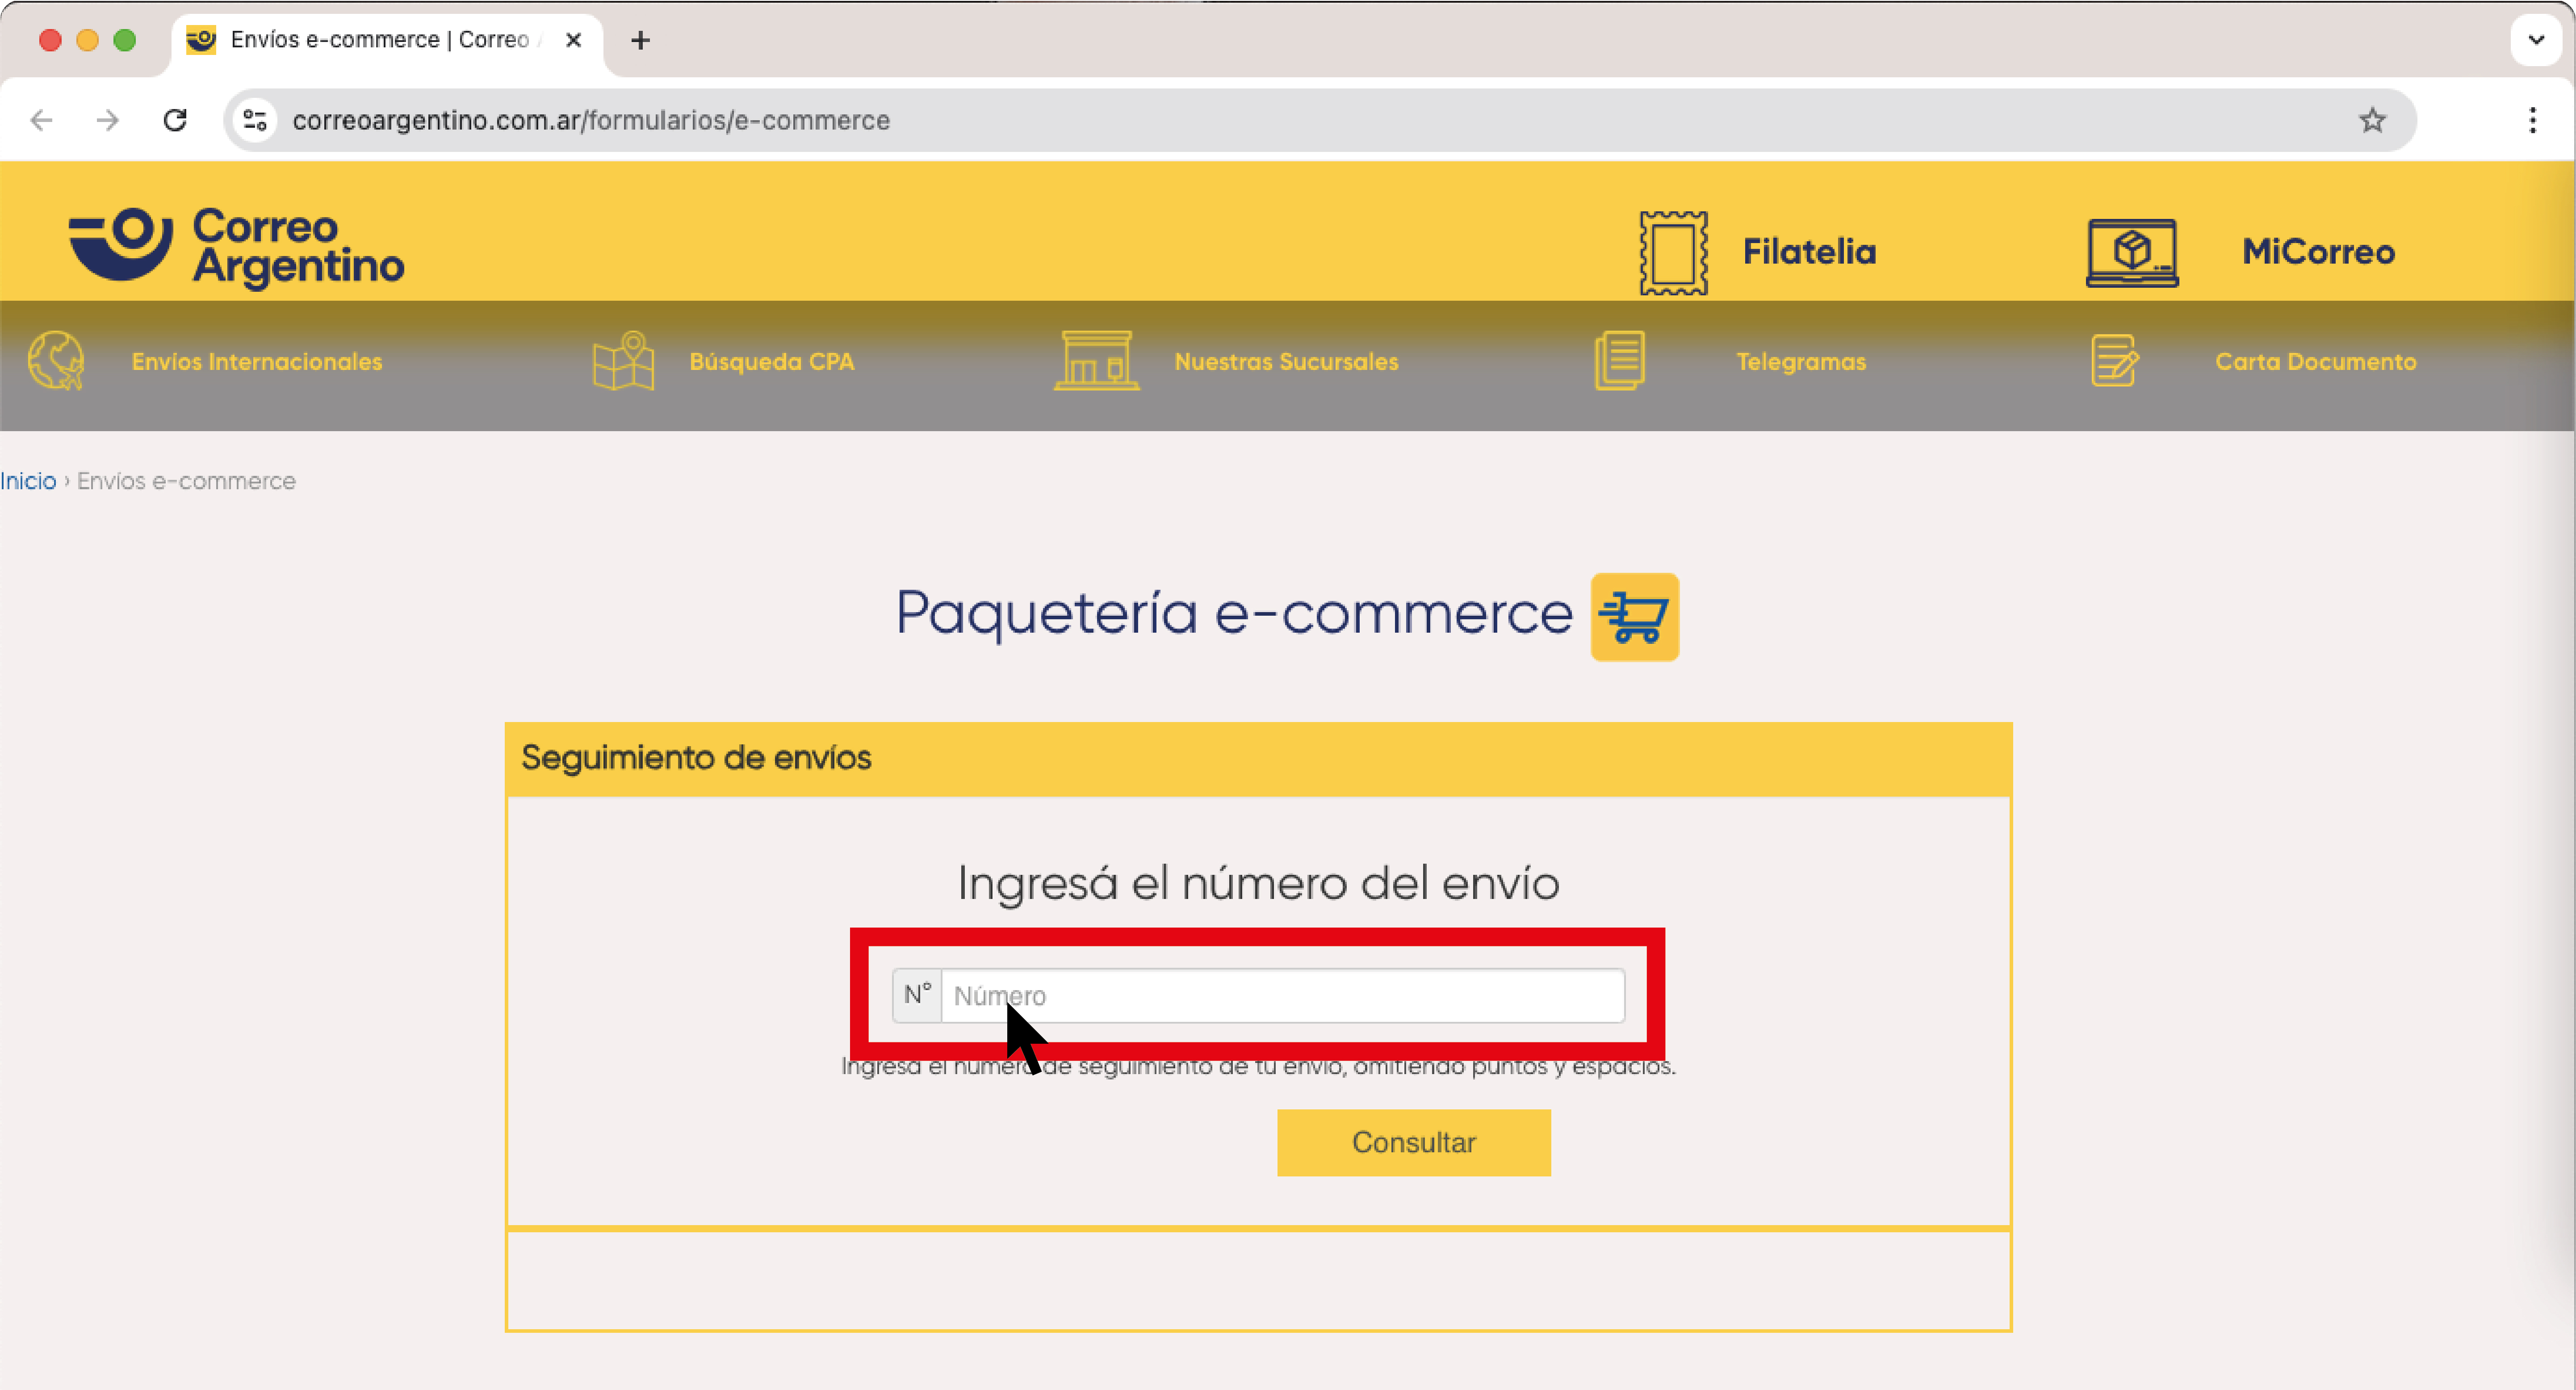
Task: Click the MiCorreo laptop icon
Action: [x=2132, y=252]
